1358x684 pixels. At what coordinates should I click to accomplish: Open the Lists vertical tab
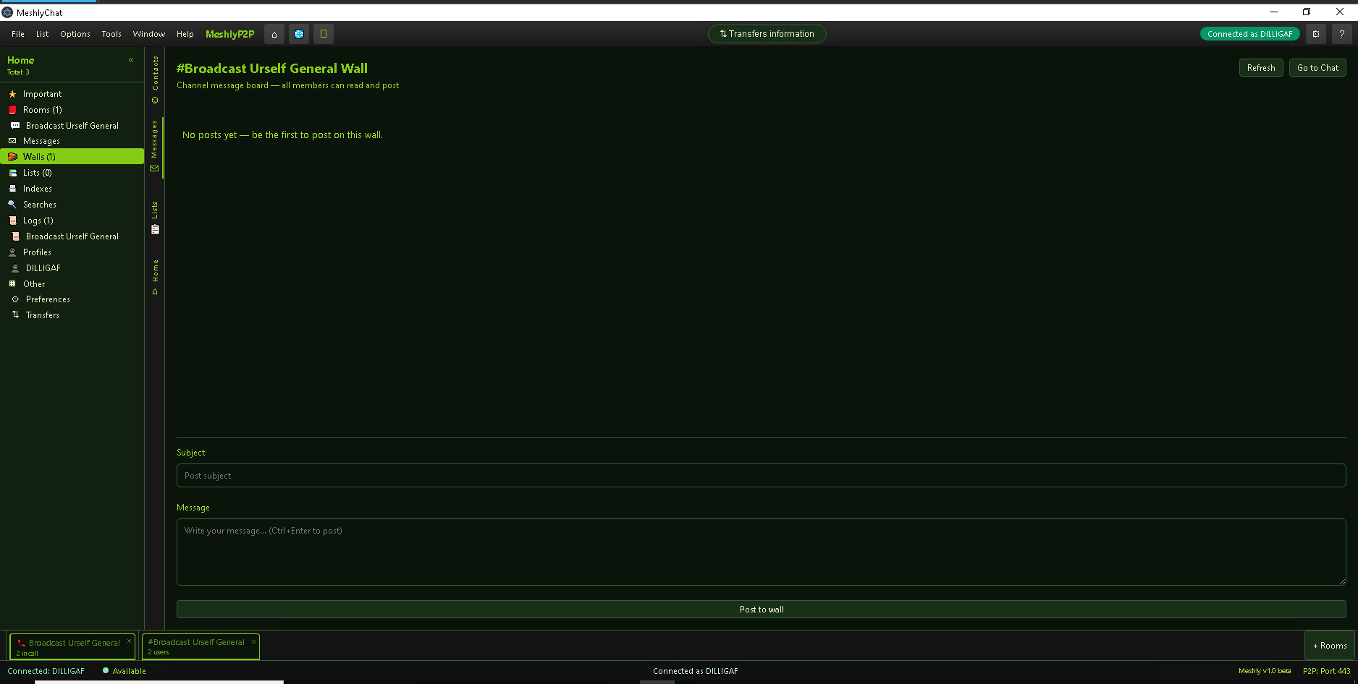click(155, 218)
